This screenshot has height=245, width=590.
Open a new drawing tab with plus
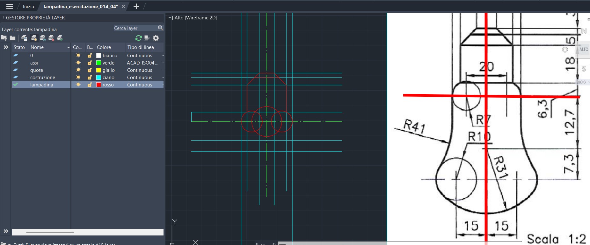pos(136,6)
